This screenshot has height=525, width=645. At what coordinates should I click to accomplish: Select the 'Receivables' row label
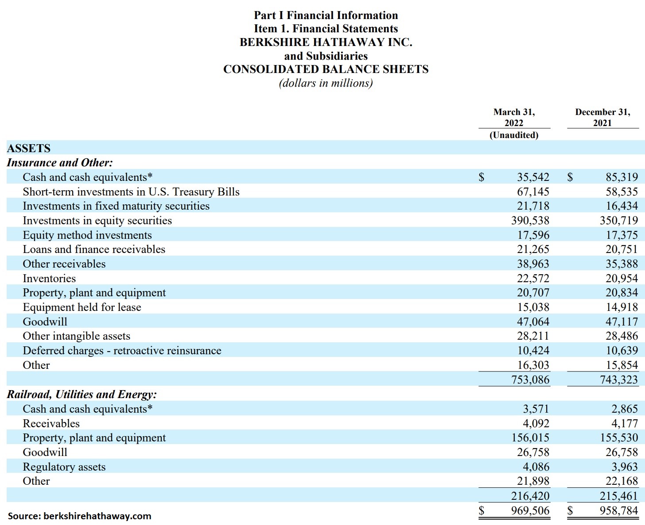[x=51, y=424]
